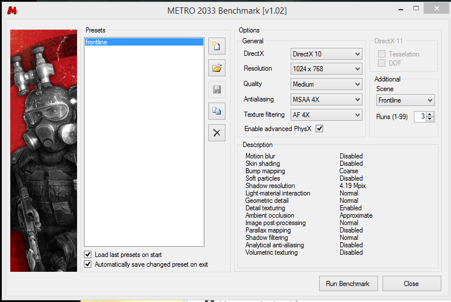
Task: Increase Runs count with up arrow
Action: pos(430,115)
